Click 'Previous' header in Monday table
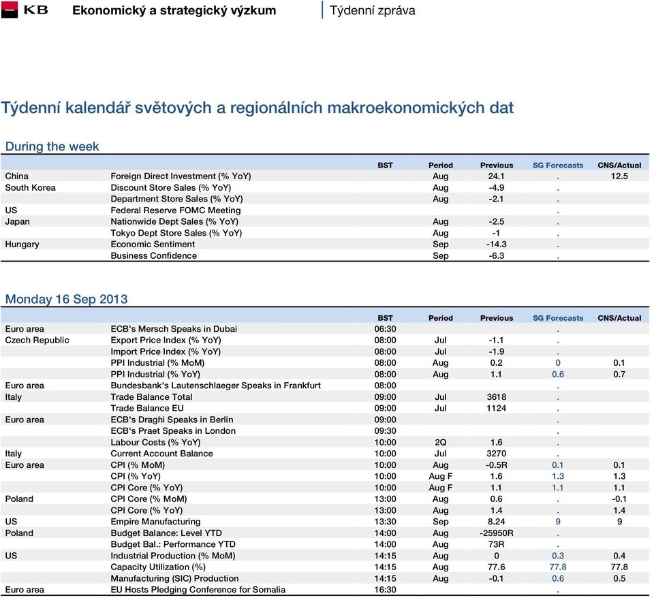 497,318
